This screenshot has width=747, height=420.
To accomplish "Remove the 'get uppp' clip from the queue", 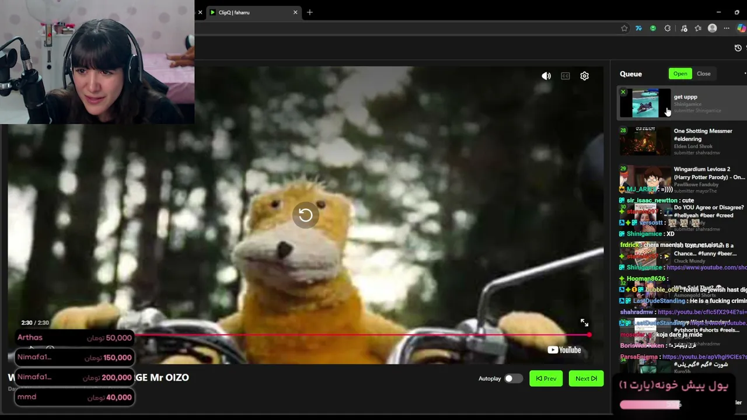I will tap(623, 92).
